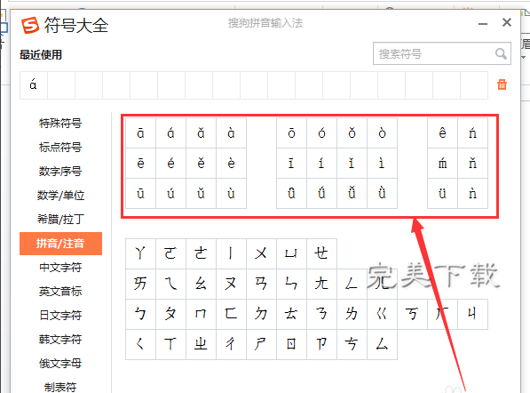Insert zhuyin symbol ㄜ
Viewport: 530px width, 393px height.
[201, 253]
